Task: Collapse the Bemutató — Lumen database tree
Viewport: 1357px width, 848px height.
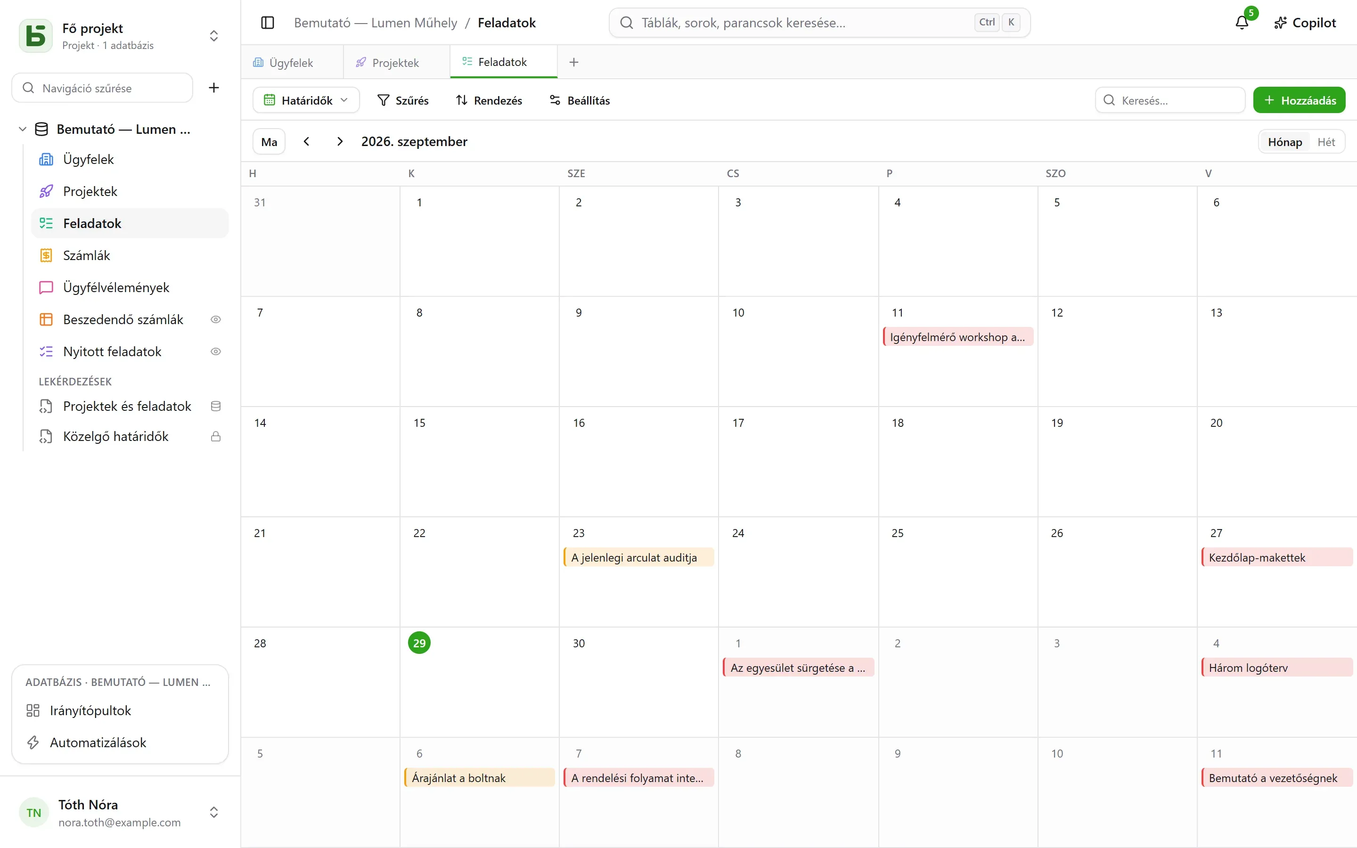Action: (23, 129)
